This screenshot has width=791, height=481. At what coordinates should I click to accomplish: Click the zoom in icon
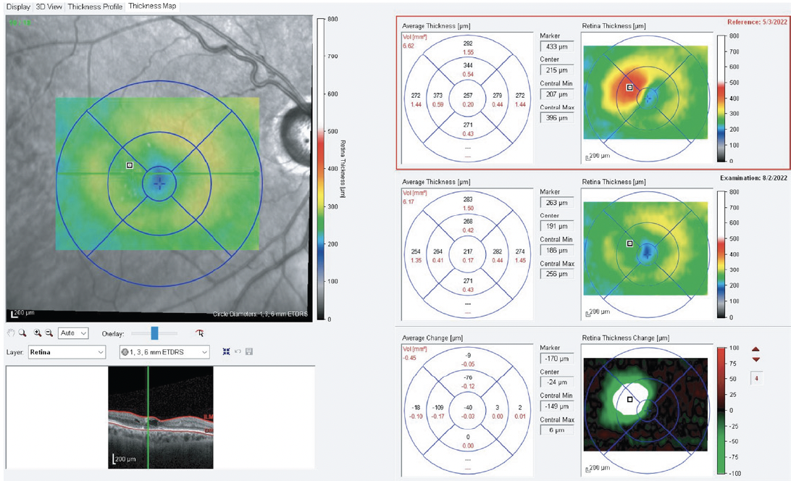pos(38,332)
